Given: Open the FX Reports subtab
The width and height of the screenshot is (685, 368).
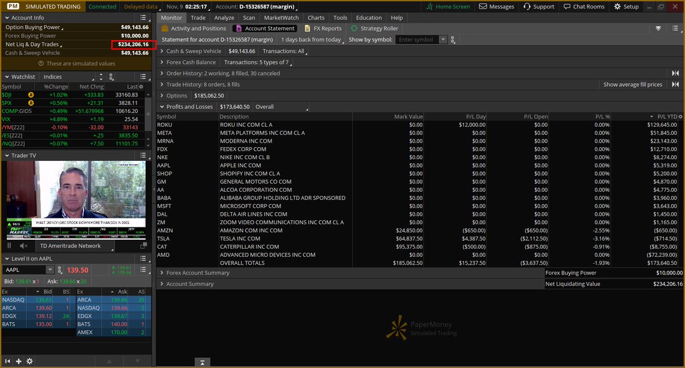Looking at the screenshot, I should (x=323, y=28).
